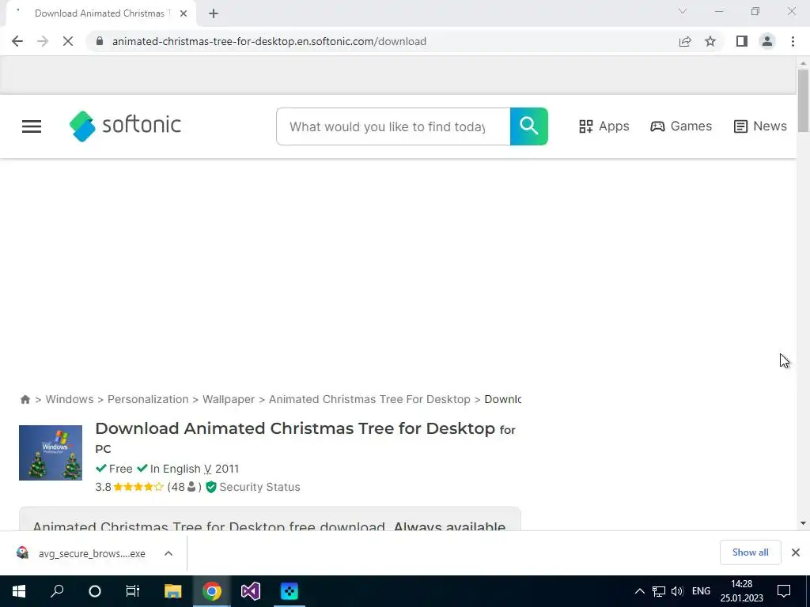The height and width of the screenshot is (607, 810).
Task: Open the Games section
Action: pyautogui.click(x=681, y=126)
